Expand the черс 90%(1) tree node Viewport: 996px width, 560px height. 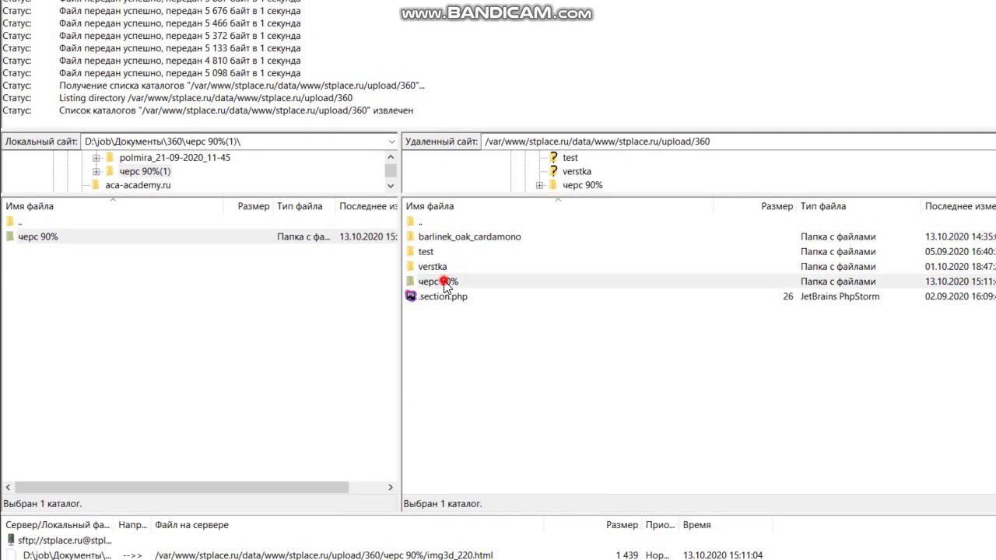click(x=96, y=171)
